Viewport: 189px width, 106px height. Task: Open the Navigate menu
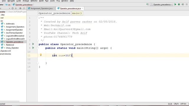pos(11,1)
